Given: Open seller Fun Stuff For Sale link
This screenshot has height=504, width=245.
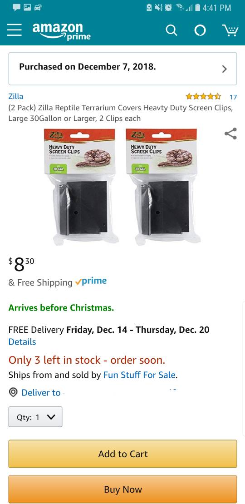Looking at the screenshot, I should point(139,375).
